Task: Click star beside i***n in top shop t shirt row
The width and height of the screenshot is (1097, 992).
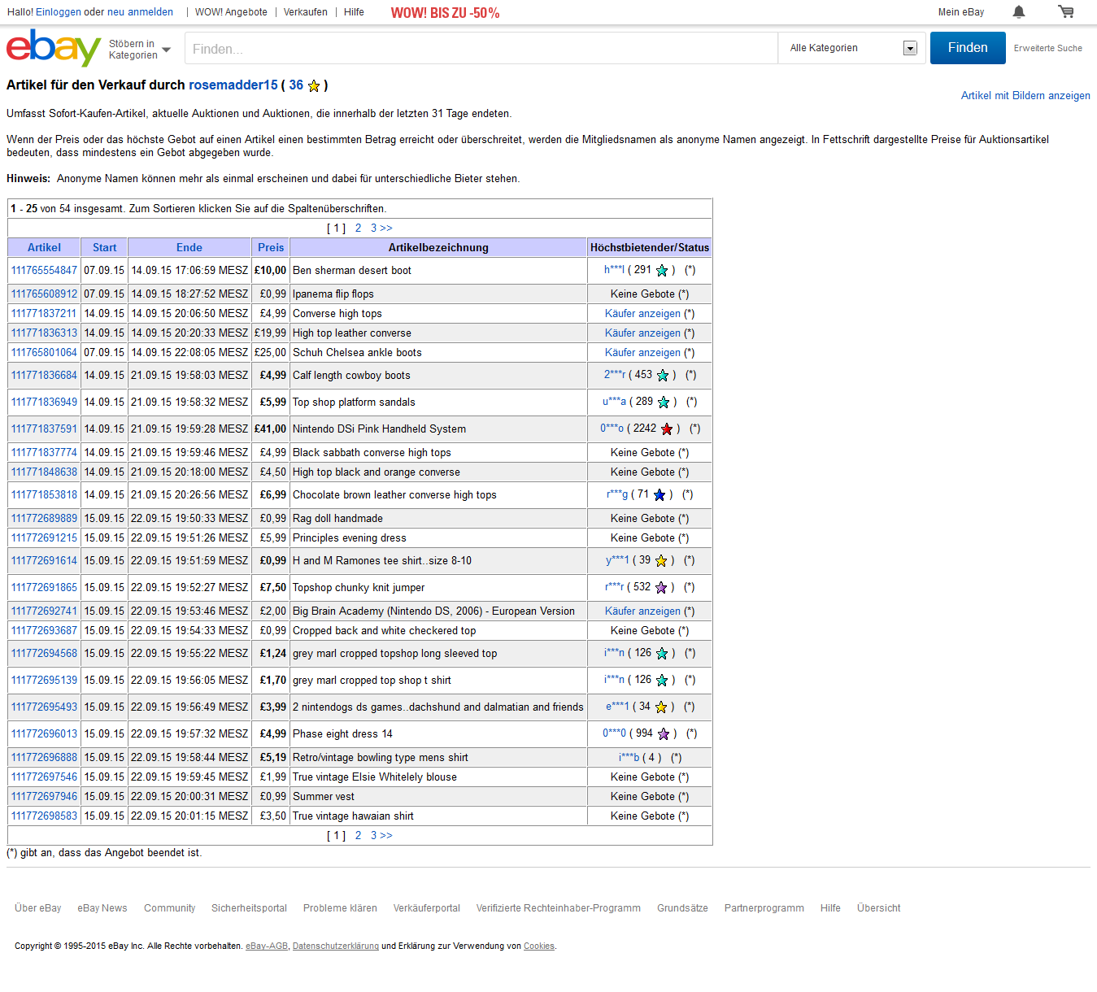Action: tap(662, 680)
